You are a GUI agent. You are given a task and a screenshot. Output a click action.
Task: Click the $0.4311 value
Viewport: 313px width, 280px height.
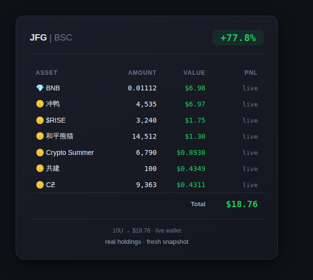(x=191, y=185)
